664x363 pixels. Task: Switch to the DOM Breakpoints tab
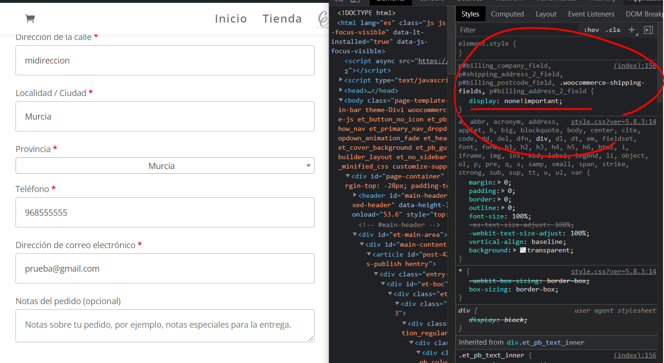coord(644,14)
